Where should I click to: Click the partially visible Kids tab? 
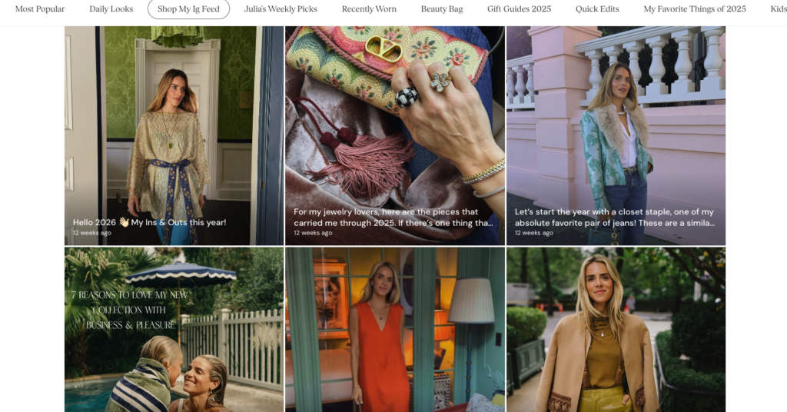tap(778, 9)
